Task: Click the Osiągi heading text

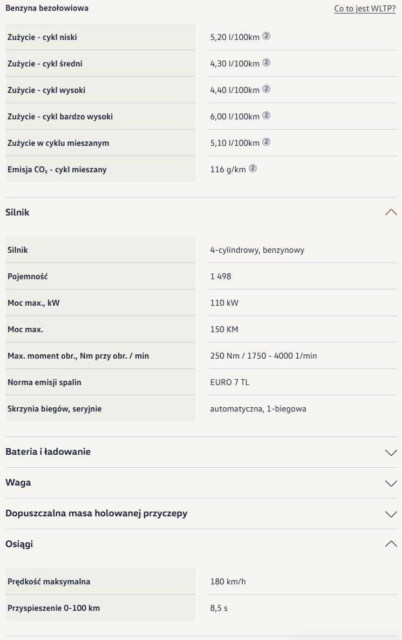Action: point(19,544)
